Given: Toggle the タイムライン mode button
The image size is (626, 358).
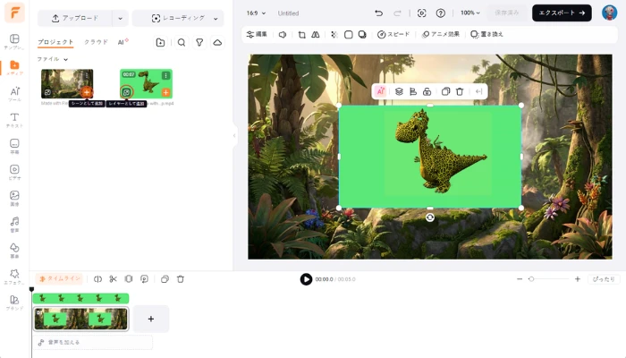Looking at the screenshot, I should click(60, 279).
